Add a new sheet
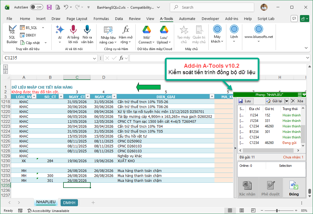313x214 pixels. click(x=93, y=203)
